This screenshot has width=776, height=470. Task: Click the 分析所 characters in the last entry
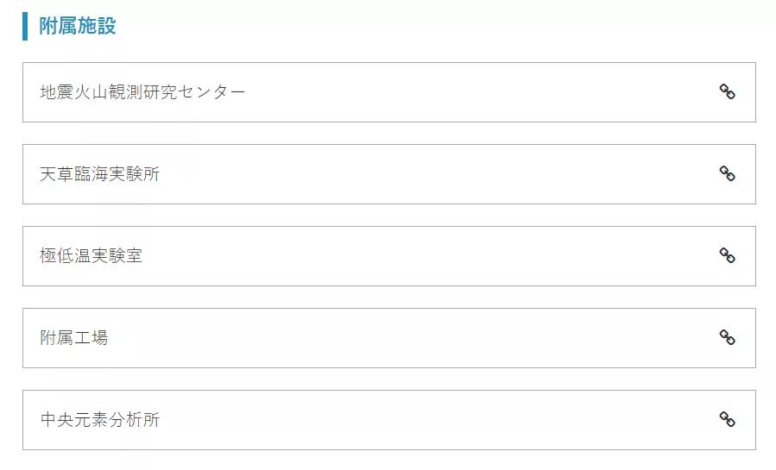[134, 420]
